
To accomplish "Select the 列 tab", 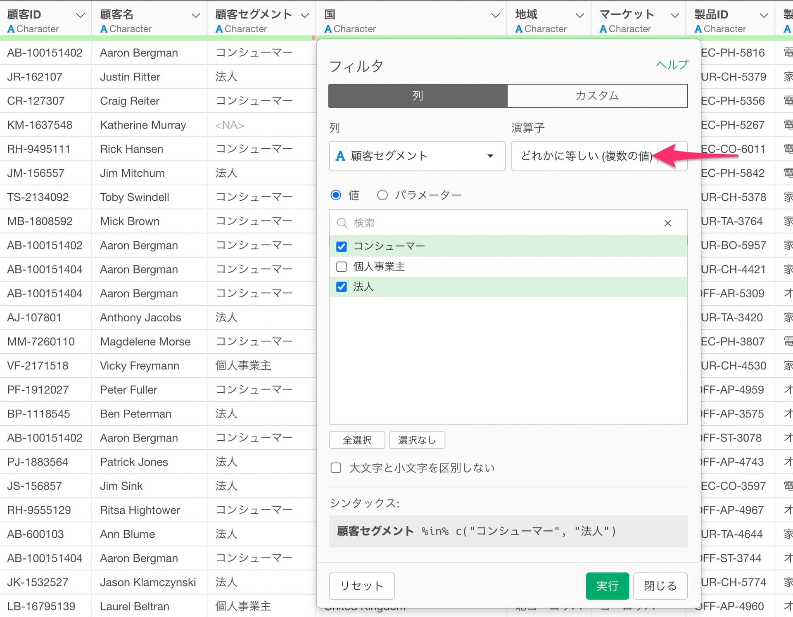I will (418, 96).
